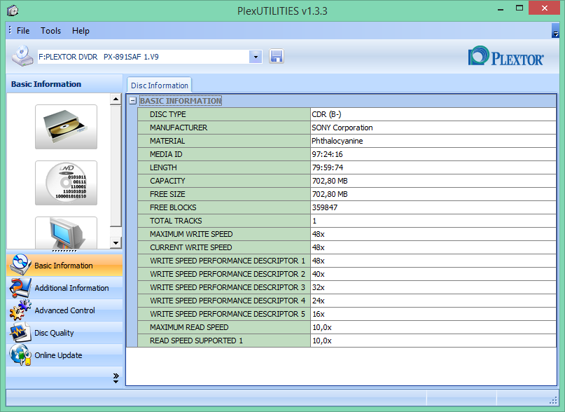Click the Basic Information disc icon in sidebar
This screenshot has height=412, width=565.
tap(20, 265)
